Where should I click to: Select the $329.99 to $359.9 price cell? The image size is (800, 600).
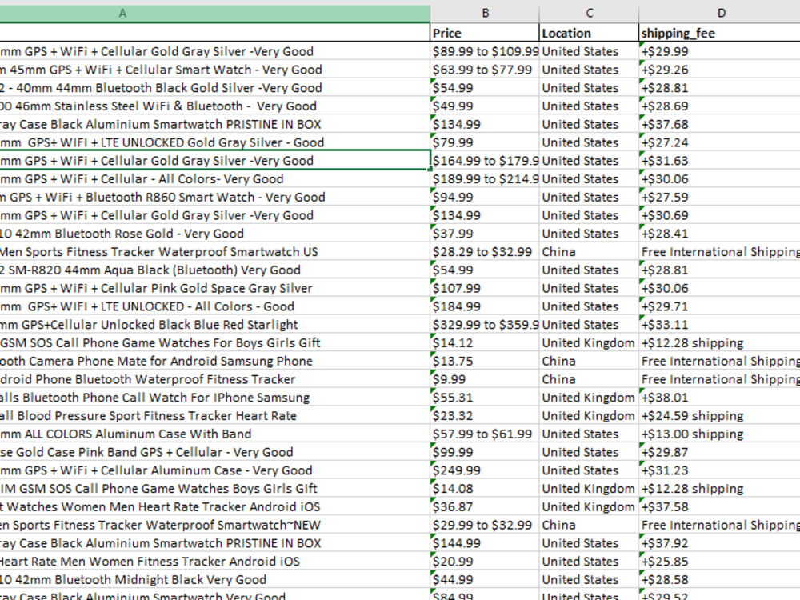485,324
